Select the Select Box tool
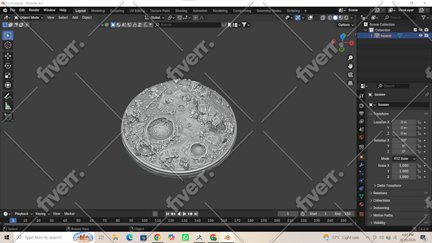 coord(8,36)
